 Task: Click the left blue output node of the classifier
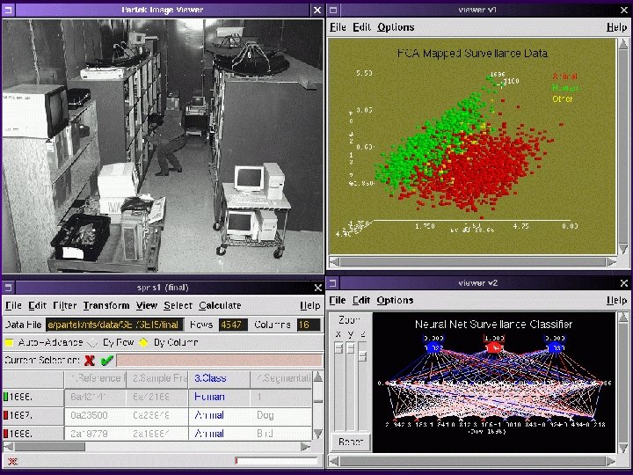click(x=433, y=347)
